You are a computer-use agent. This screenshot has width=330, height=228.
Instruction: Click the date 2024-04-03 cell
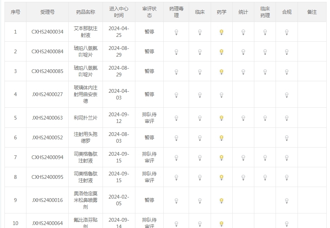(x=119, y=94)
